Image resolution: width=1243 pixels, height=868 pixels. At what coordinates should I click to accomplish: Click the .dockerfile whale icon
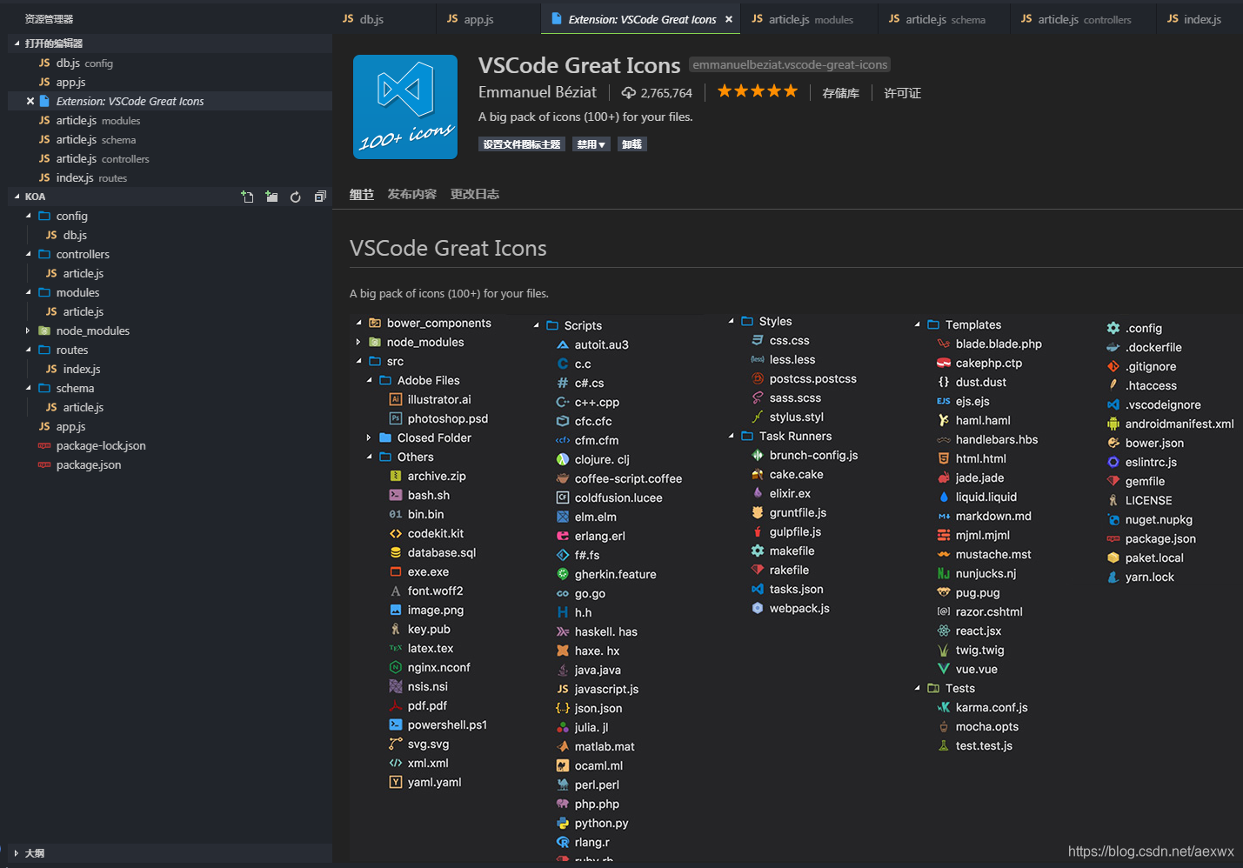tap(1113, 347)
